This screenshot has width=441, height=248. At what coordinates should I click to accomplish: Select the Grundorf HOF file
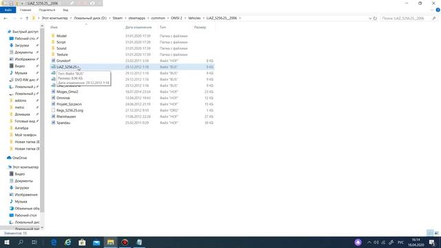(x=63, y=61)
